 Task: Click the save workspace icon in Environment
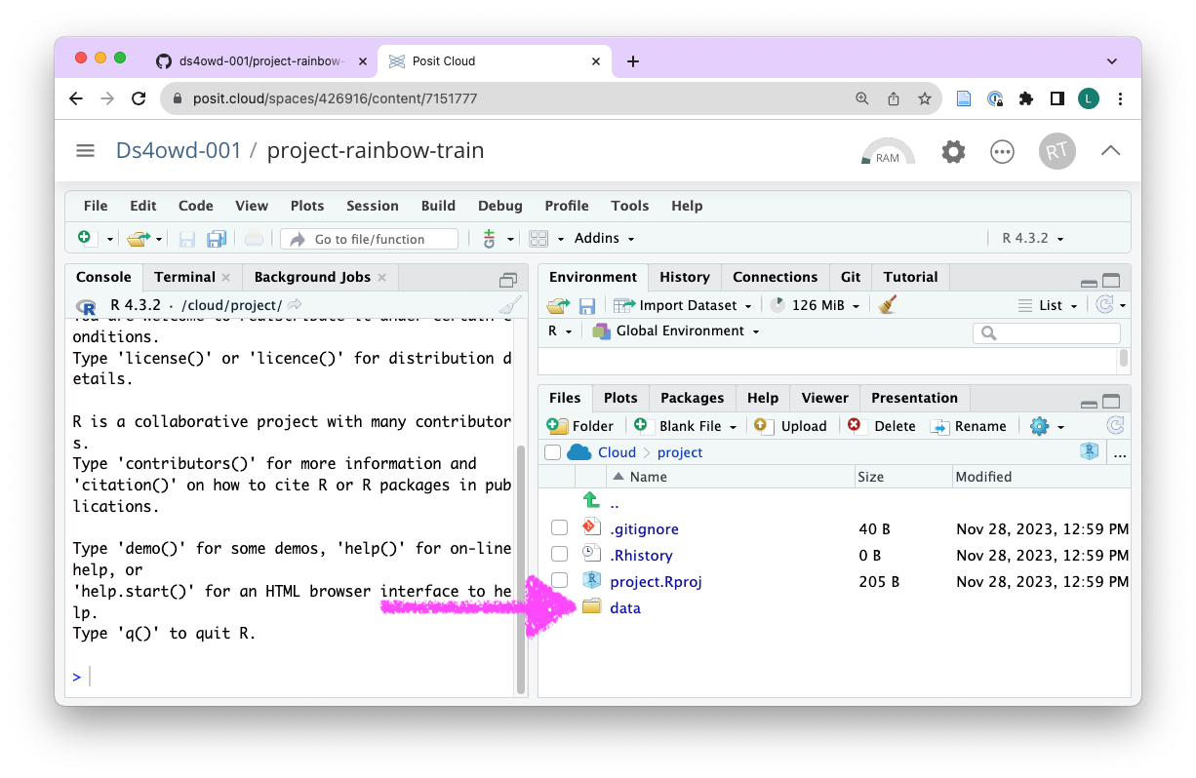[x=586, y=306]
